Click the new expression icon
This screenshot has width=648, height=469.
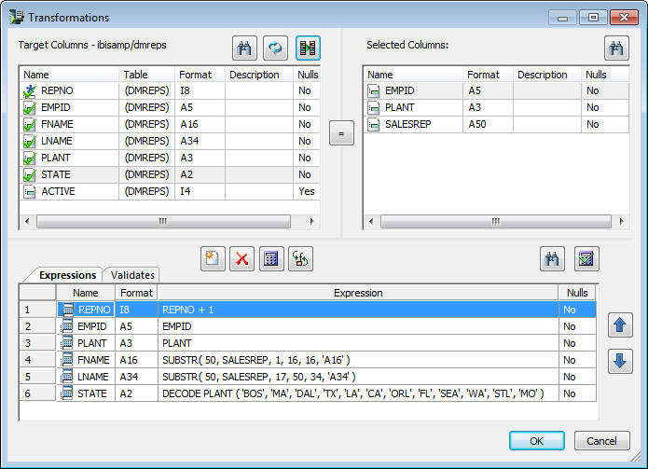click(x=213, y=259)
